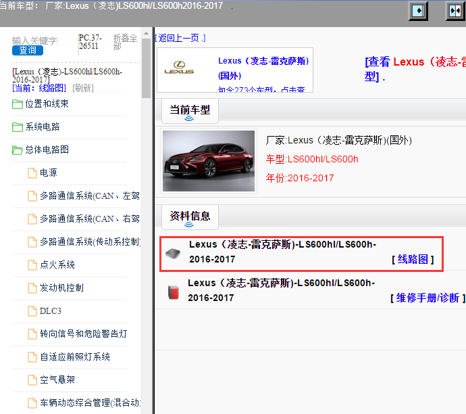Open 自适应前照灯系统 document

(75, 356)
